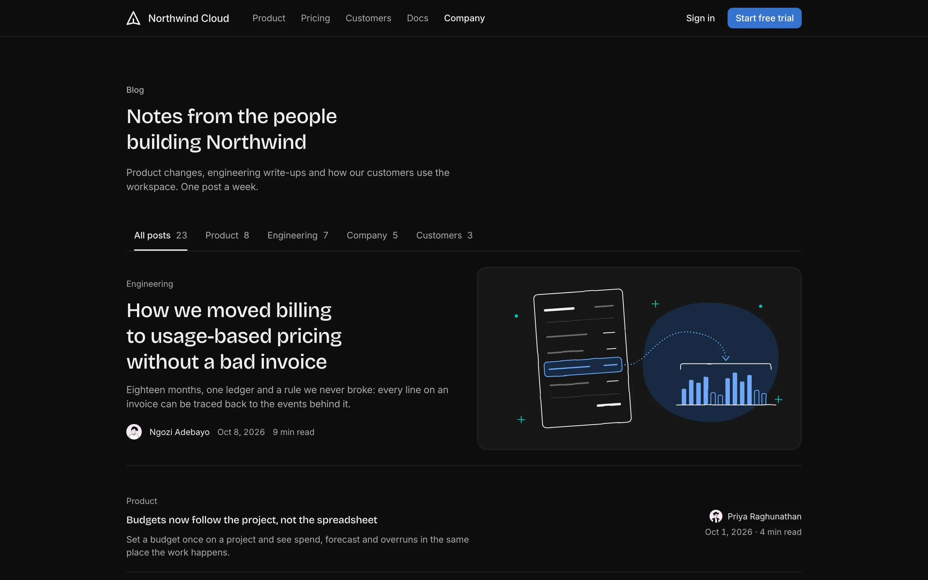Click the Start free trial button
Viewport: 928px width, 580px height.
(764, 18)
